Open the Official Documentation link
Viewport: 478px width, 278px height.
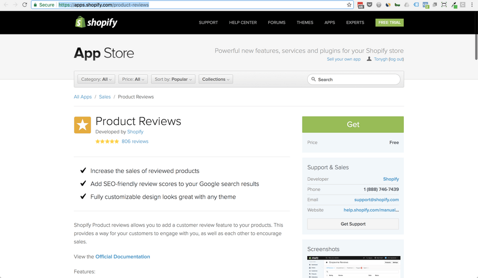(x=123, y=257)
